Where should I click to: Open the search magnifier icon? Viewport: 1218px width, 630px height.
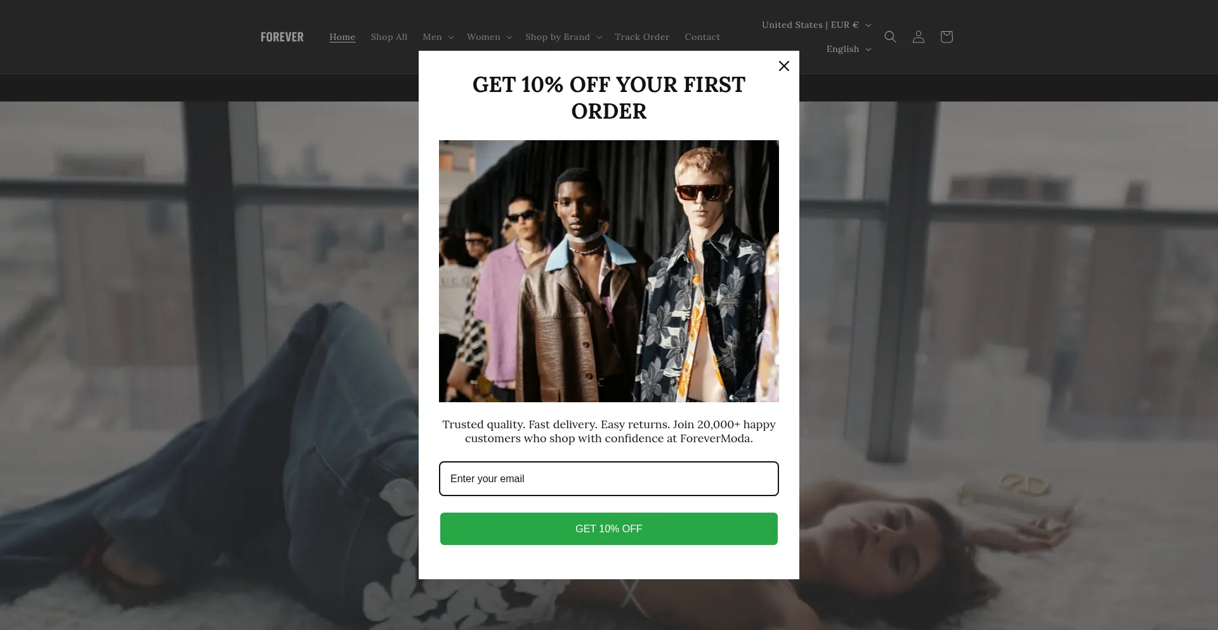(x=891, y=37)
